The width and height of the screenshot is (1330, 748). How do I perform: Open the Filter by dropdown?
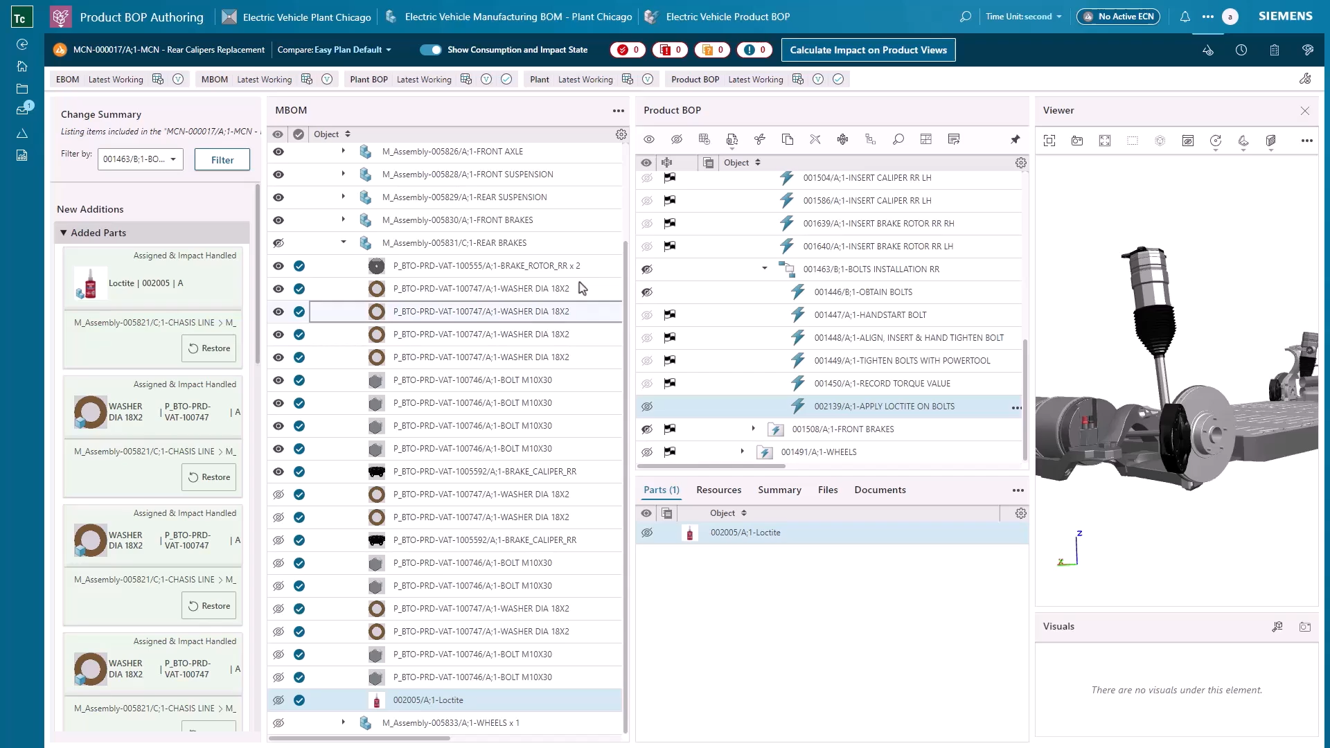click(x=141, y=159)
